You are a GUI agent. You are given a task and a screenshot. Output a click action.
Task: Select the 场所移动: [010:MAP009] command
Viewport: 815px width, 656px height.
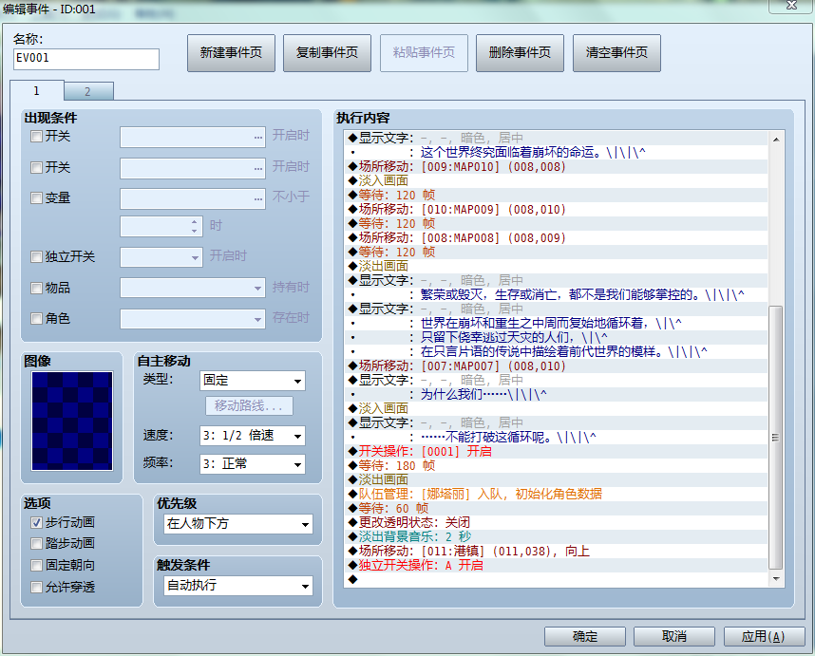point(556,209)
